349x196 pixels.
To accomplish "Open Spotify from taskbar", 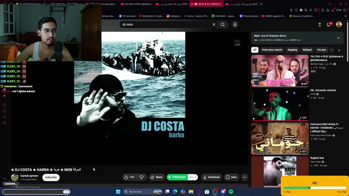I will 231,192.
